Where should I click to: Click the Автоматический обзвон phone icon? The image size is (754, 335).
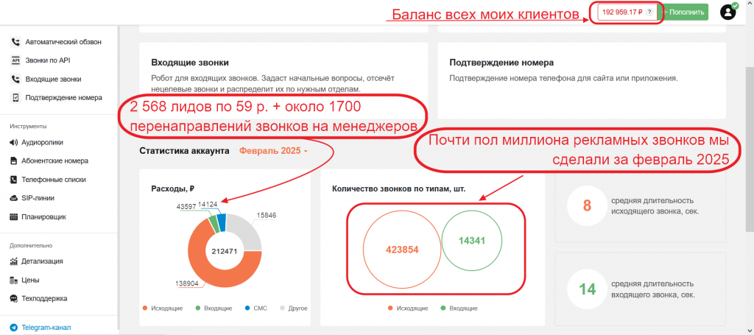click(15, 42)
